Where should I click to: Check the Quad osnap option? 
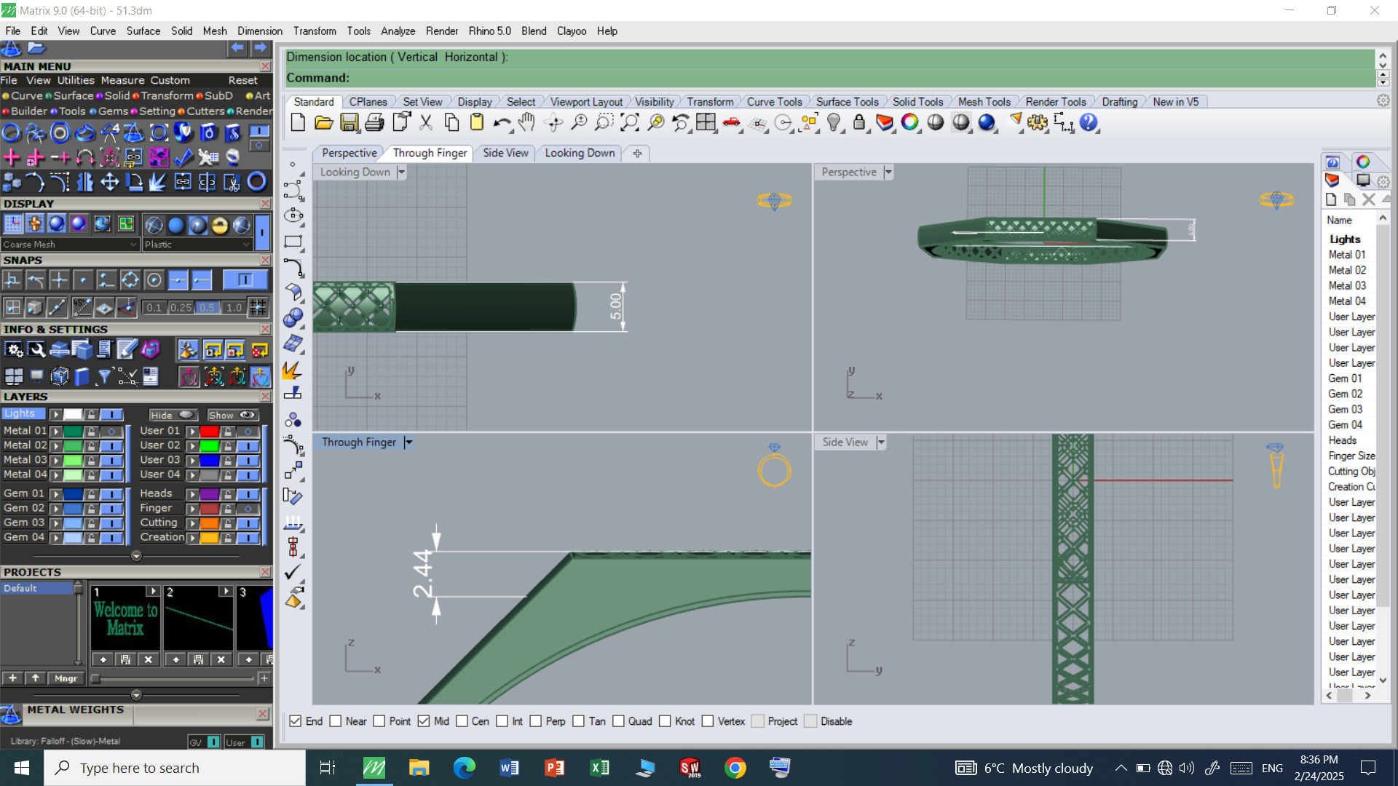pos(618,721)
